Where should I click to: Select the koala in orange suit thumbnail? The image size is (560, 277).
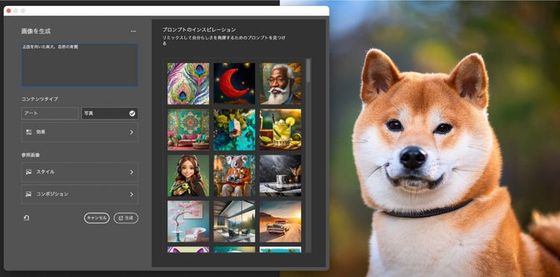(x=234, y=176)
